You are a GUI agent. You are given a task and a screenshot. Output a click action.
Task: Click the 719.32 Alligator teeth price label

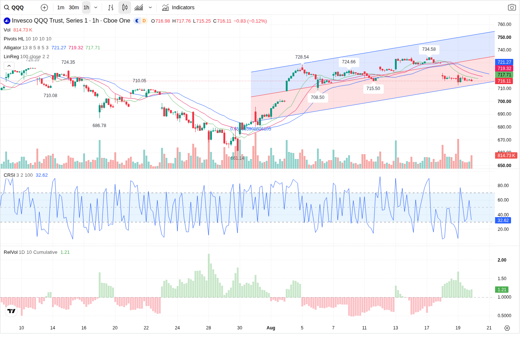point(504,69)
